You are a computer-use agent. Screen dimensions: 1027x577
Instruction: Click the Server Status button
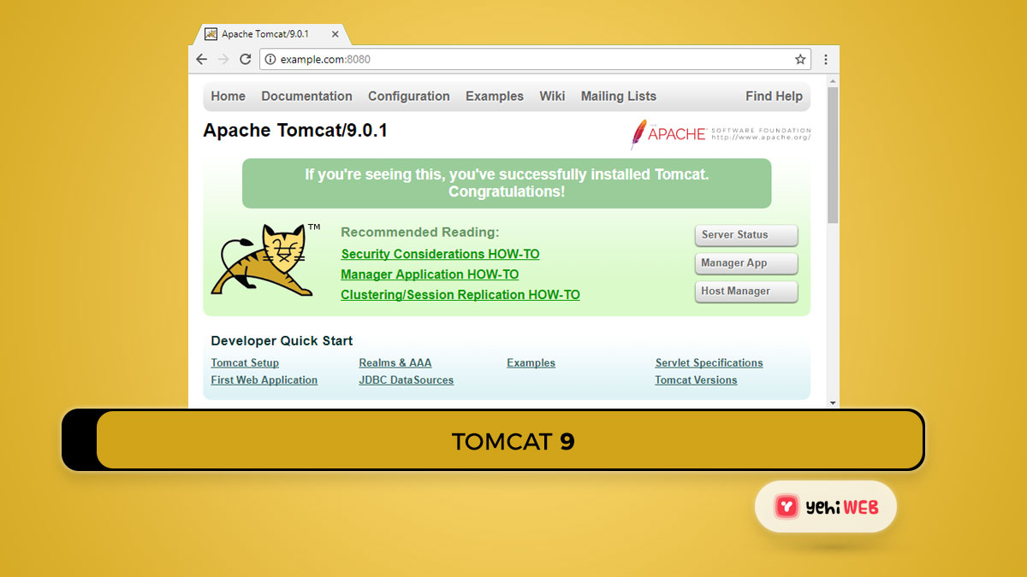(745, 235)
